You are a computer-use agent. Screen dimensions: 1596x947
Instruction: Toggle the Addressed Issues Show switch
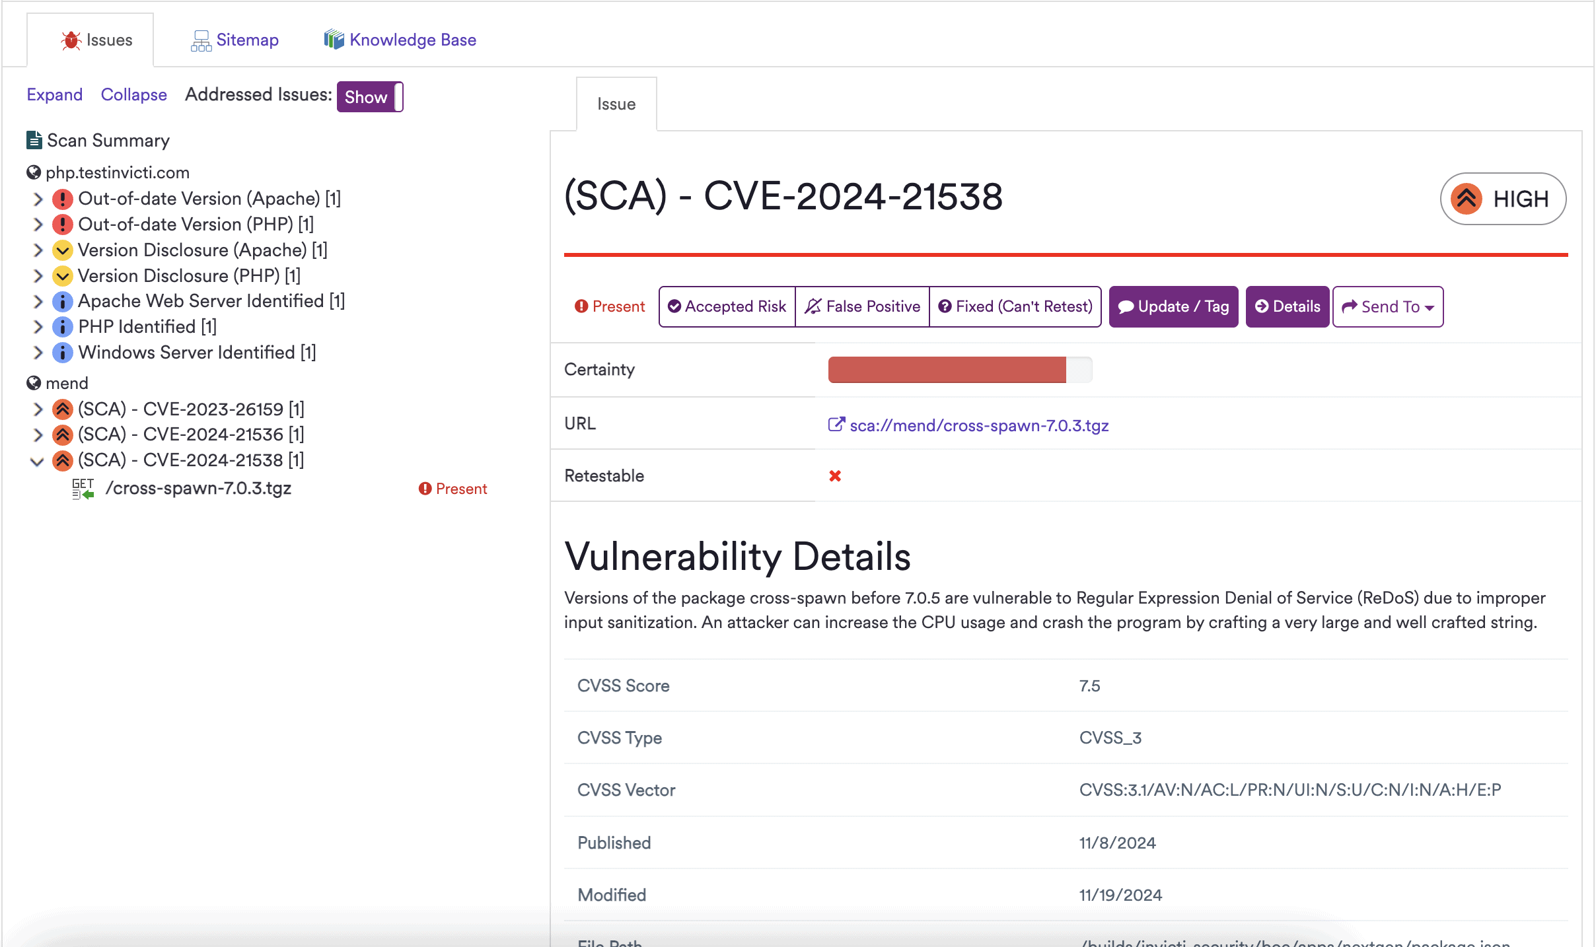point(369,96)
